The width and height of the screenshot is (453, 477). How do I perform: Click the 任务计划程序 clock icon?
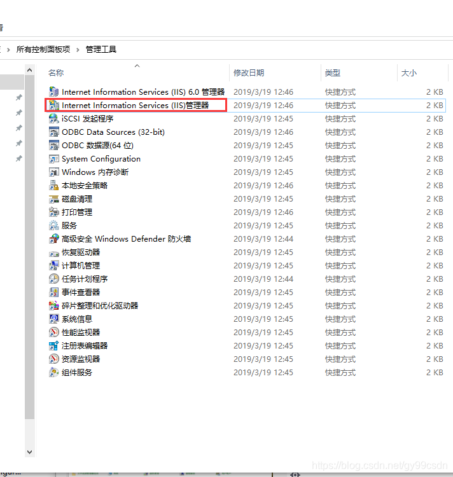tap(54, 279)
